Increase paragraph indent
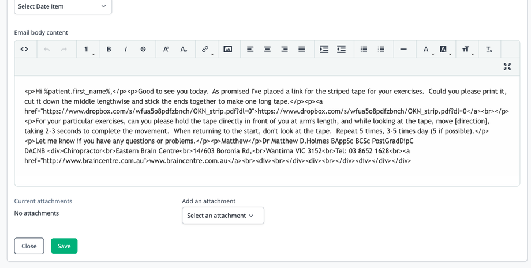This screenshot has width=531, height=268. tap(324, 50)
